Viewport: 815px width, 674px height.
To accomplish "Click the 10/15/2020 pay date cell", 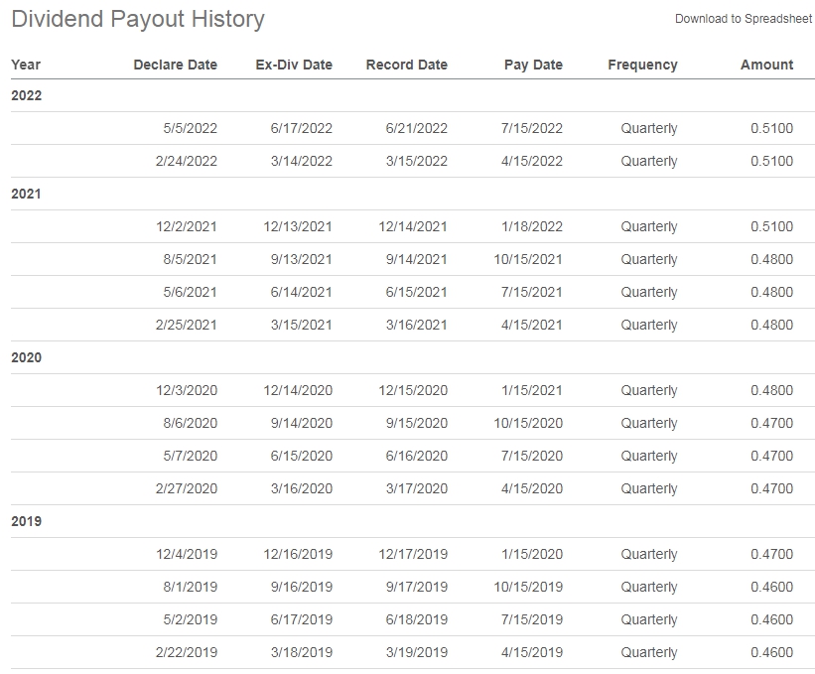I will (x=528, y=423).
